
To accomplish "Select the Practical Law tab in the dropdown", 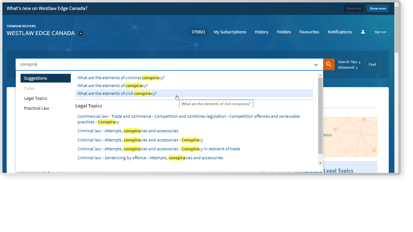I will tap(37, 108).
